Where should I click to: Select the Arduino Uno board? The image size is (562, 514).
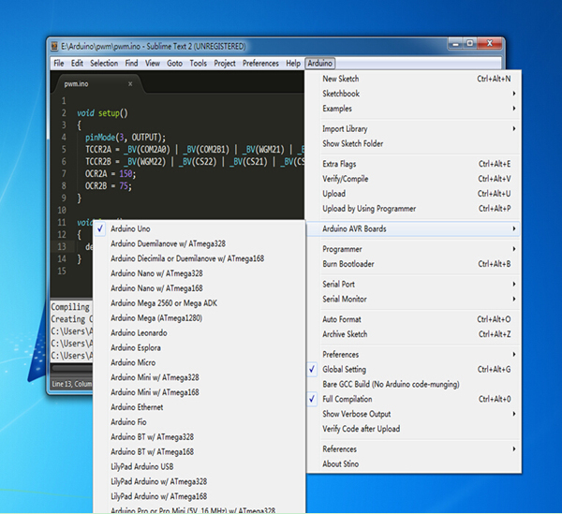200,228
